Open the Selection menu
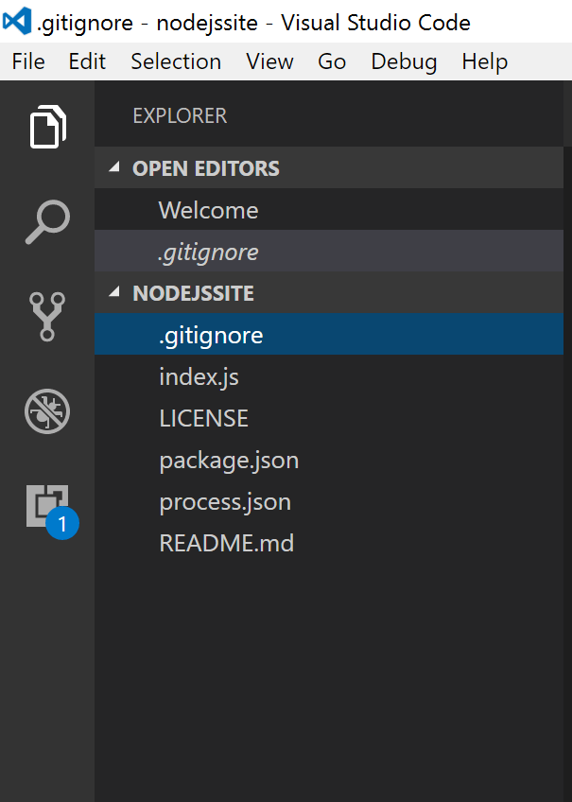The image size is (572, 802). [176, 61]
